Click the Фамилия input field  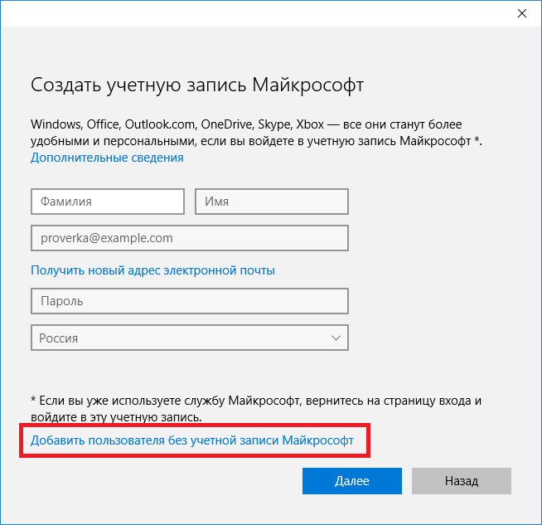pos(108,202)
